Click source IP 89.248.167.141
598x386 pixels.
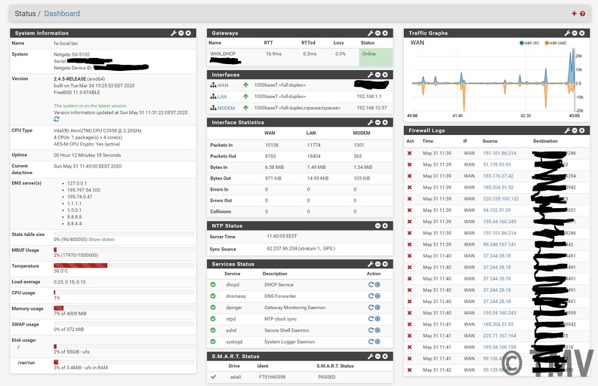point(500,244)
